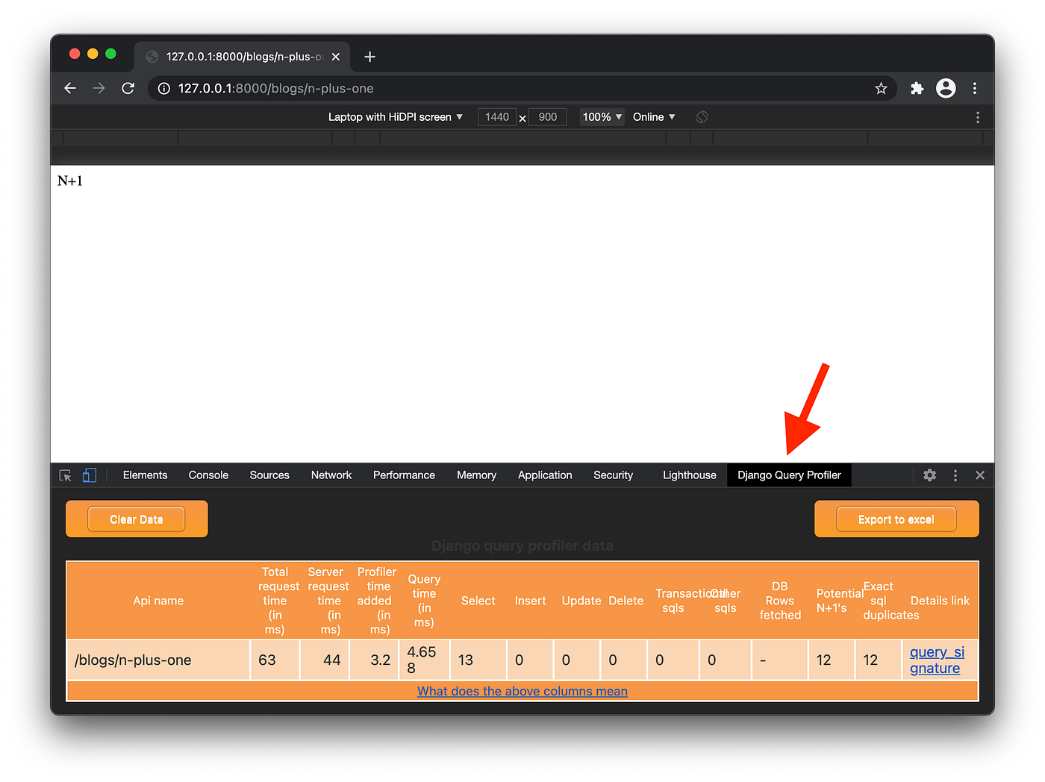Switch to the Application tab
Screen dimensions: 1045x782
click(x=545, y=475)
